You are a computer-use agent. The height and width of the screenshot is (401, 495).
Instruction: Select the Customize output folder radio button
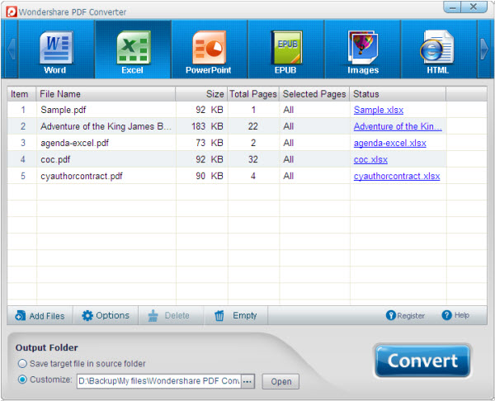[22, 380]
